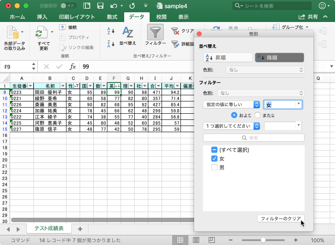335x245 pixels.
Task: Click the filter search field
Action: [254, 138]
